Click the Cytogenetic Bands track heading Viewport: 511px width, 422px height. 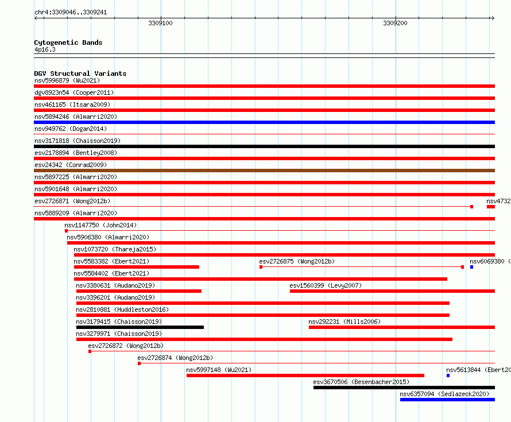click(x=68, y=42)
